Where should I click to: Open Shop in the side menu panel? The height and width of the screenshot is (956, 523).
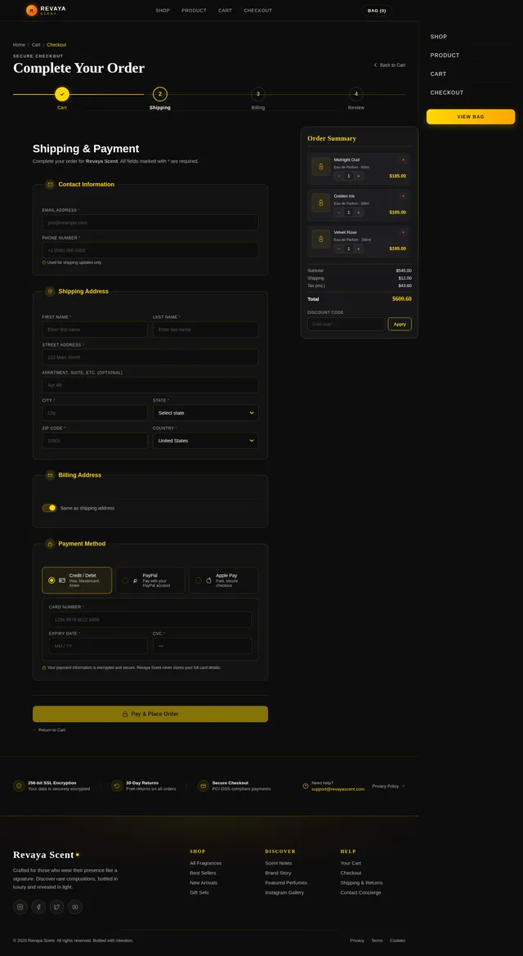439,37
